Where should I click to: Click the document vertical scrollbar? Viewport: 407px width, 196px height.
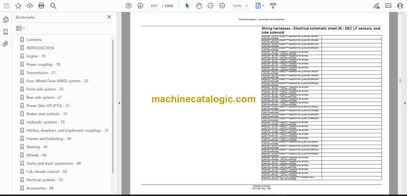400,81
